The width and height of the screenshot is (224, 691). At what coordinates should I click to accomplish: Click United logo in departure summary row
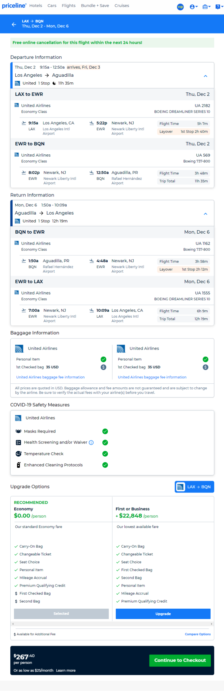pos(17,83)
